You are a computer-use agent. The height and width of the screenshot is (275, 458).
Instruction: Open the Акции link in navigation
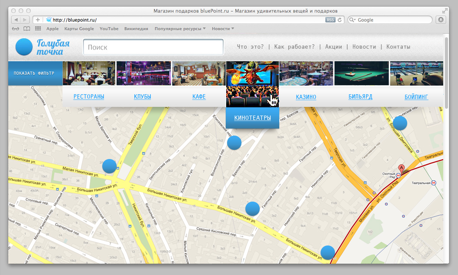tap(334, 47)
